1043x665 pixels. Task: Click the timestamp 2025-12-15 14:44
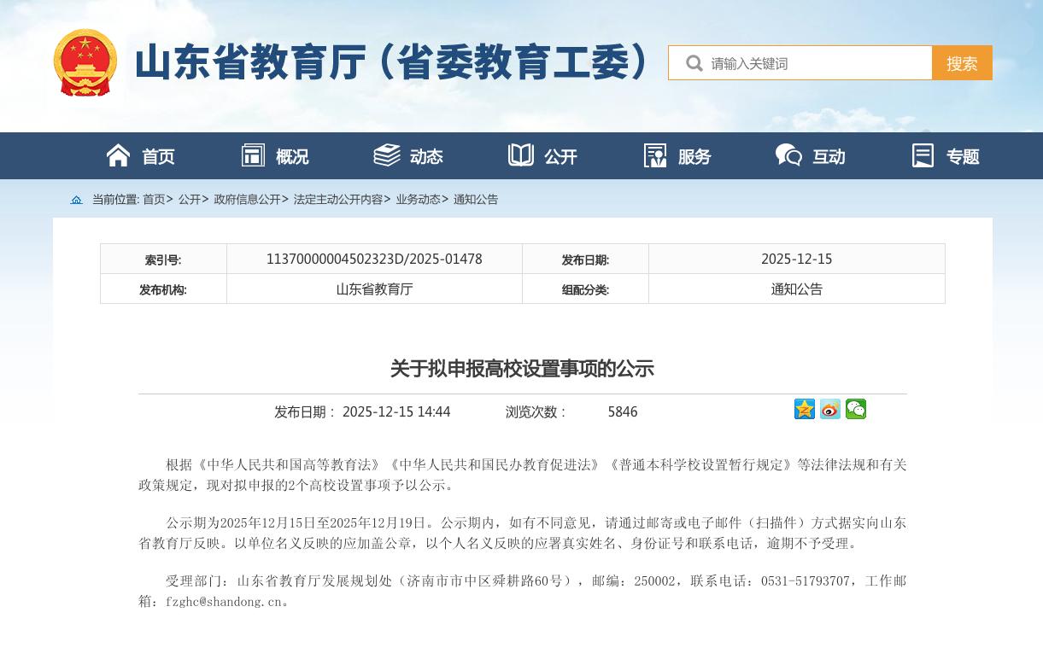click(x=396, y=412)
